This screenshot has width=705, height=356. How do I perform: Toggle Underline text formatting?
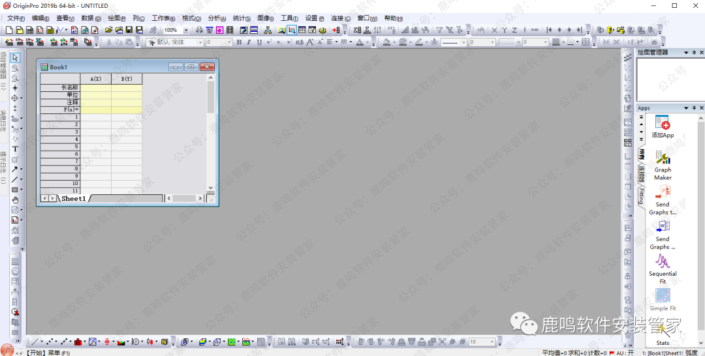[x=258, y=42]
